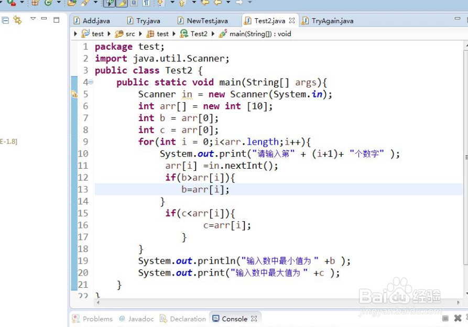Click the editor vertical scrollbar

(465, 157)
